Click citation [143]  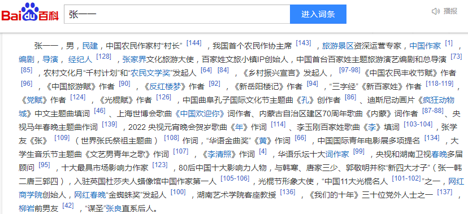(304, 43)
